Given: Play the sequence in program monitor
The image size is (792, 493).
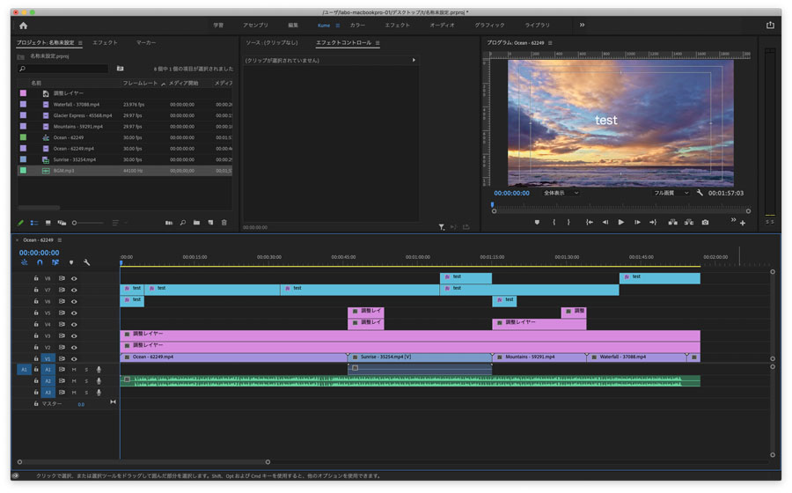Looking at the screenshot, I should [x=620, y=222].
